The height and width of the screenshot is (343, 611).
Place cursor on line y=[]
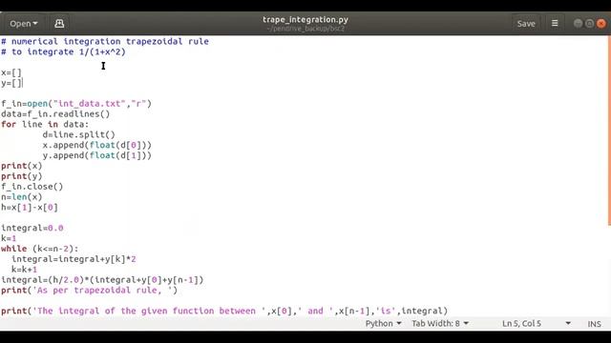pos(11,83)
